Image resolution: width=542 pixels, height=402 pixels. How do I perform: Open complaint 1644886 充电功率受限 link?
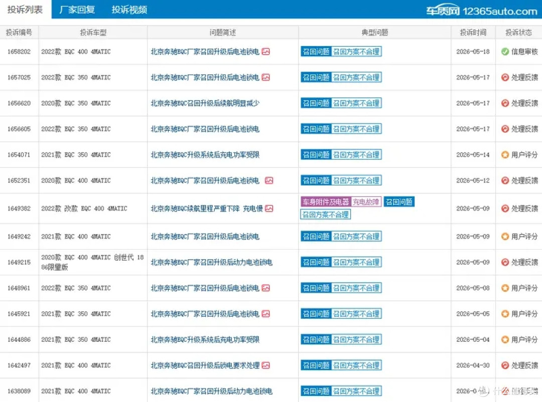click(205, 339)
